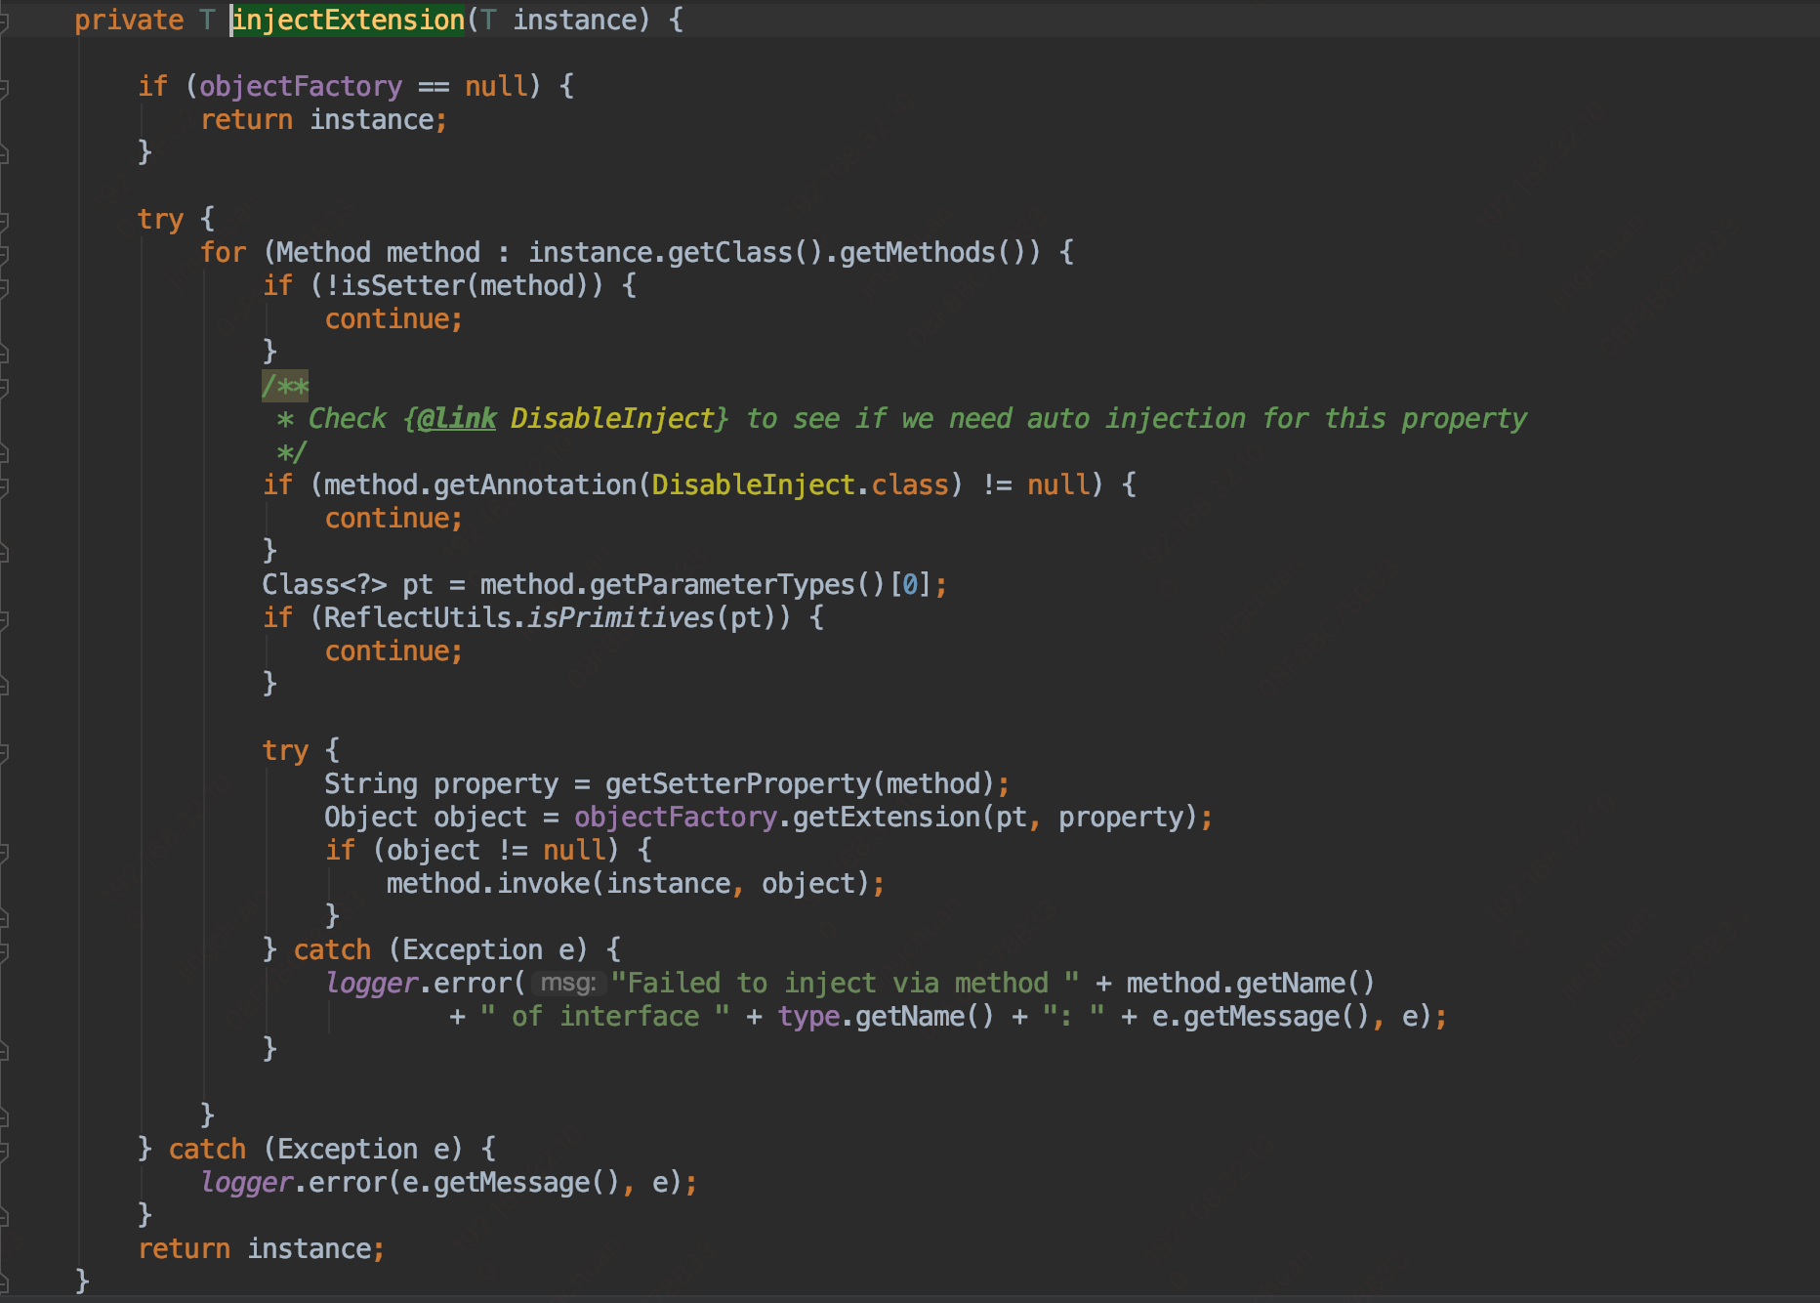Click the final 'return instance;' statement
The image size is (1820, 1303).
pyautogui.click(x=262, y=1249)
